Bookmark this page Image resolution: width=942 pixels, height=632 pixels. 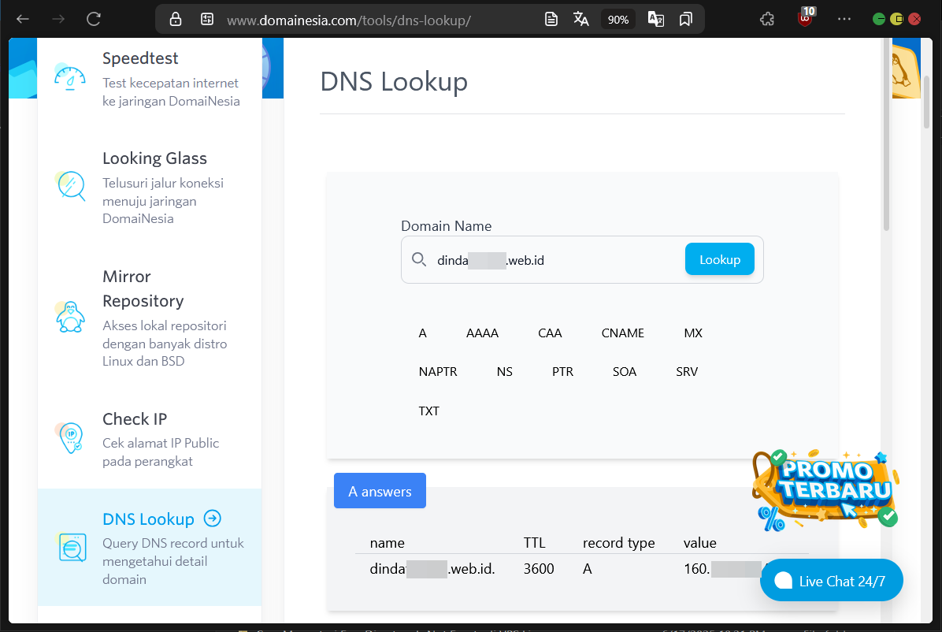point(686,19)
